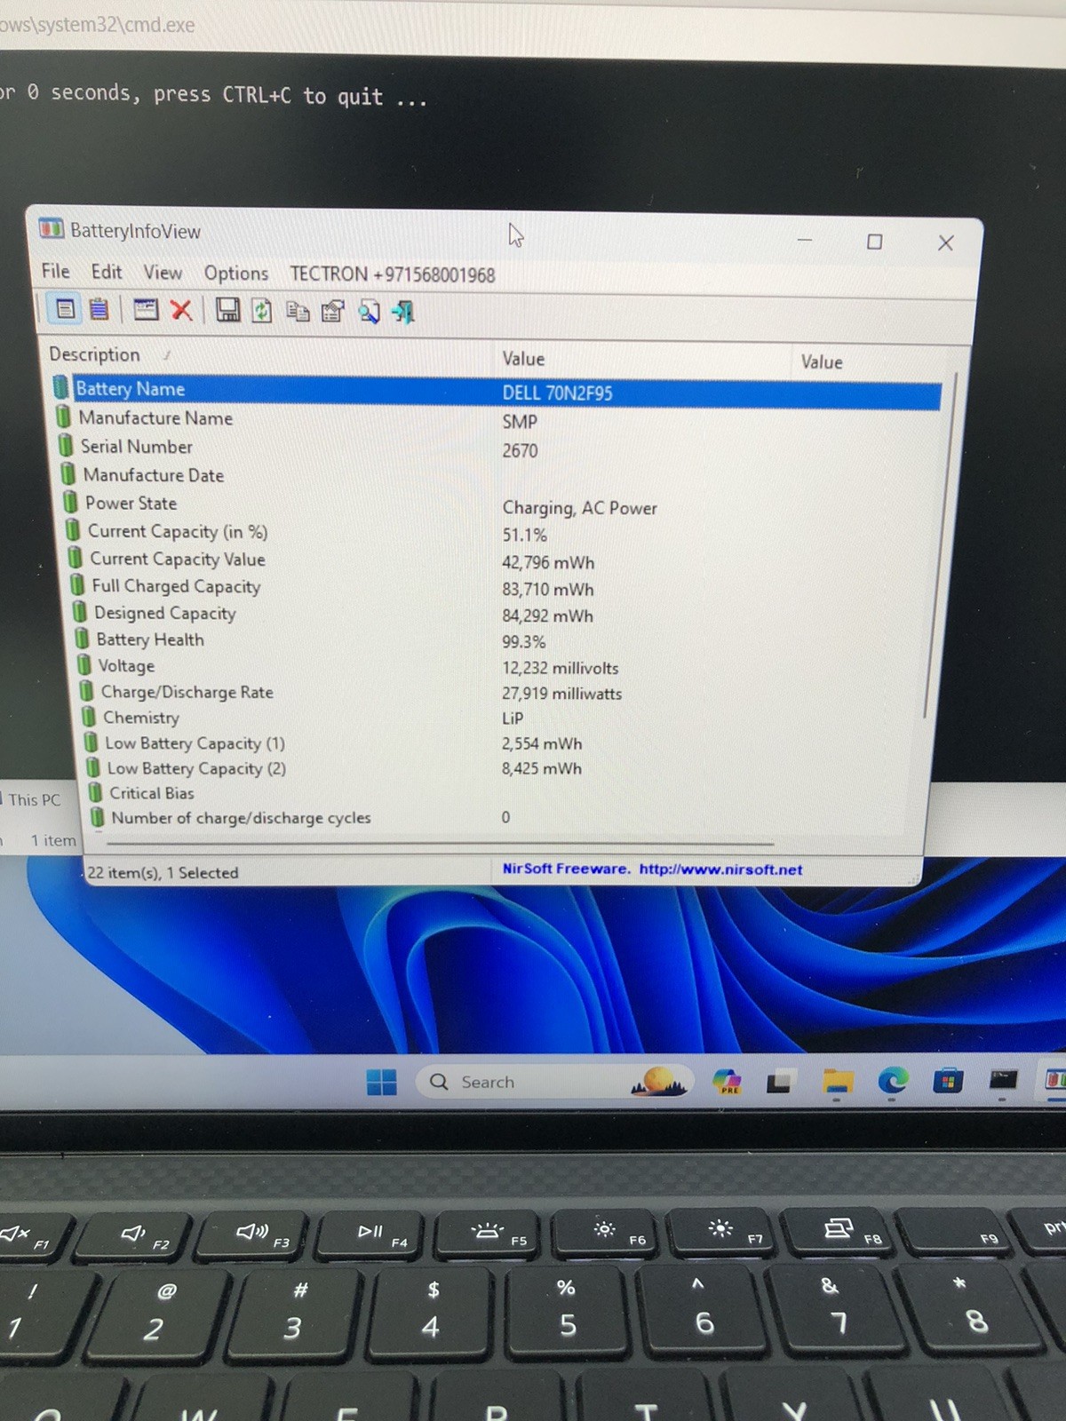Open the View menu

click(163, 273)
